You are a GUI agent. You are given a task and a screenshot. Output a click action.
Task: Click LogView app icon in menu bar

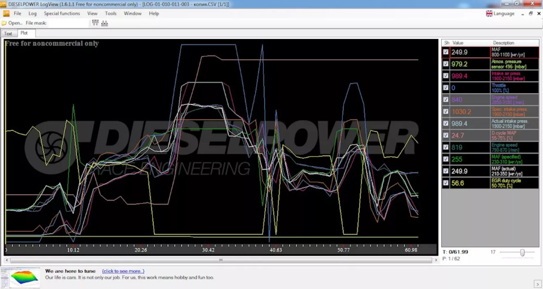[x=6, y=14]
